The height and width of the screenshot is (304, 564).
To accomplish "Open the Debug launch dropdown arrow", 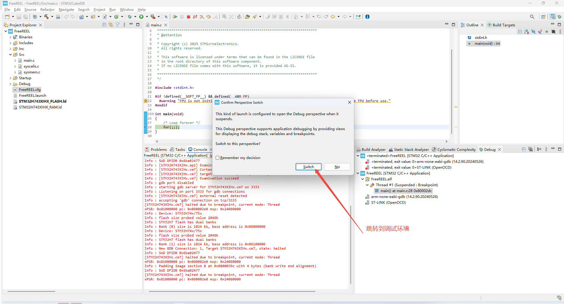I will click(135, 17).
